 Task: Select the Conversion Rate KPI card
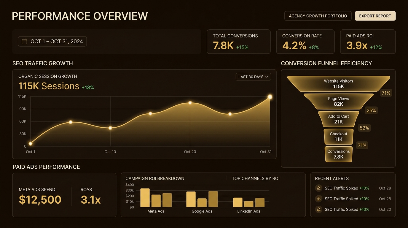click(305, 42)
